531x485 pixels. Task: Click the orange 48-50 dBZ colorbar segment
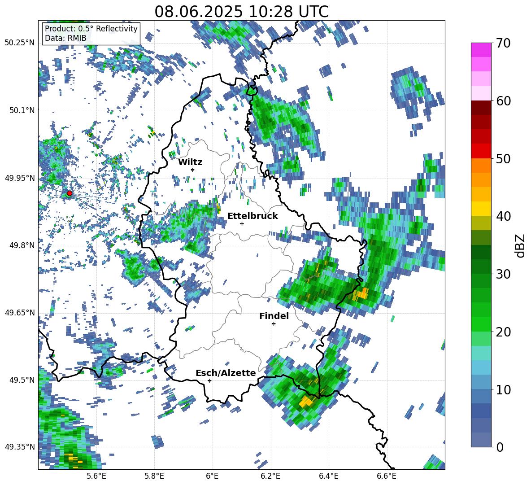click(481, 165)
